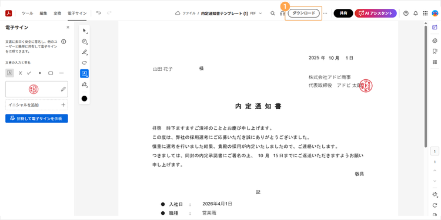Select the checkmark tool
This screenshot has height=220, width=441.
(29, 73)
